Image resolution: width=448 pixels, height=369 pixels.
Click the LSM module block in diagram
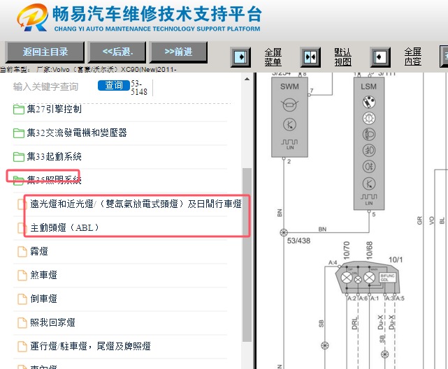pyautogui.click(x=369, y=144)
